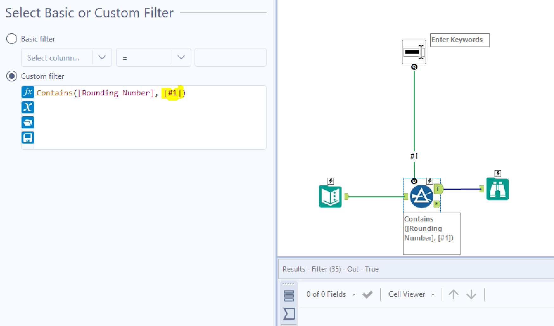Select the Browse tool on the canvas

click(498, 189)
